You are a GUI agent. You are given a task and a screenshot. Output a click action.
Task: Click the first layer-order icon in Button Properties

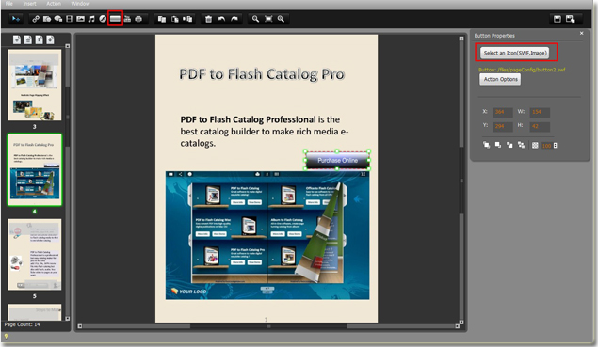click(486, 145)
